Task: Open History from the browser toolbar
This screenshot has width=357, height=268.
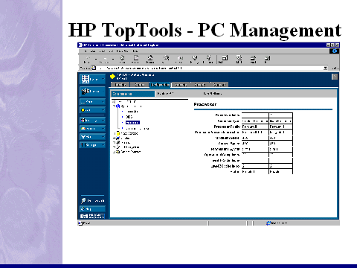Action: [x=194, y=59]
